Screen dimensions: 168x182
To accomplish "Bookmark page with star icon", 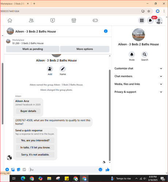I will 149,11.
